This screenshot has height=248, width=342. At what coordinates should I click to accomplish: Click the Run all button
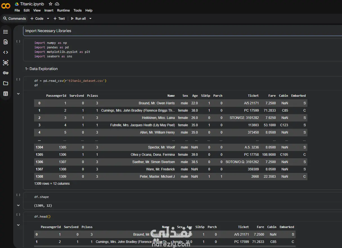[78, 19]
